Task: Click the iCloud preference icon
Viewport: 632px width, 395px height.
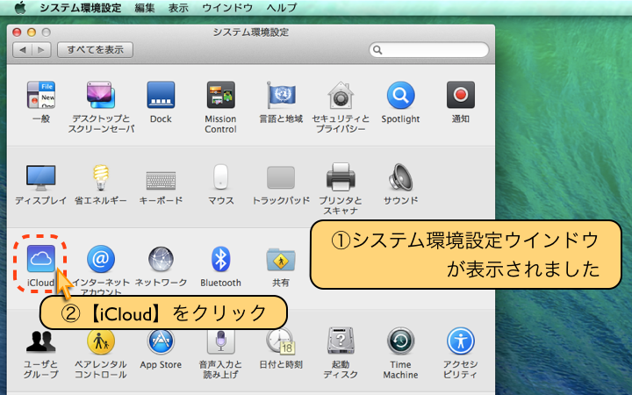Action: (x=40, y=259)
